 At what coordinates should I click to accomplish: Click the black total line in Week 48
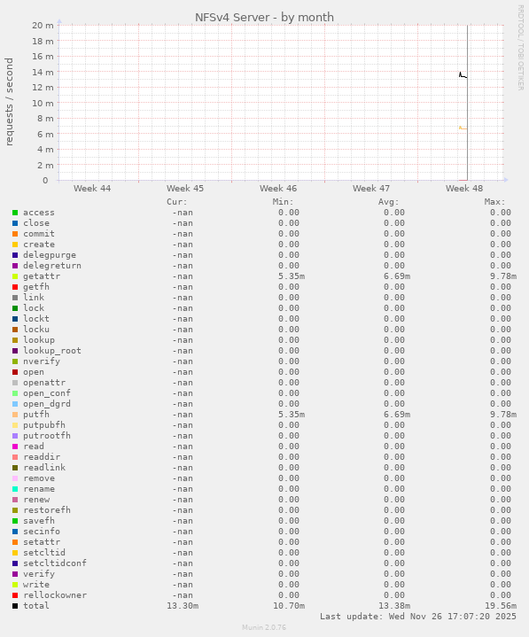(463, 75)
